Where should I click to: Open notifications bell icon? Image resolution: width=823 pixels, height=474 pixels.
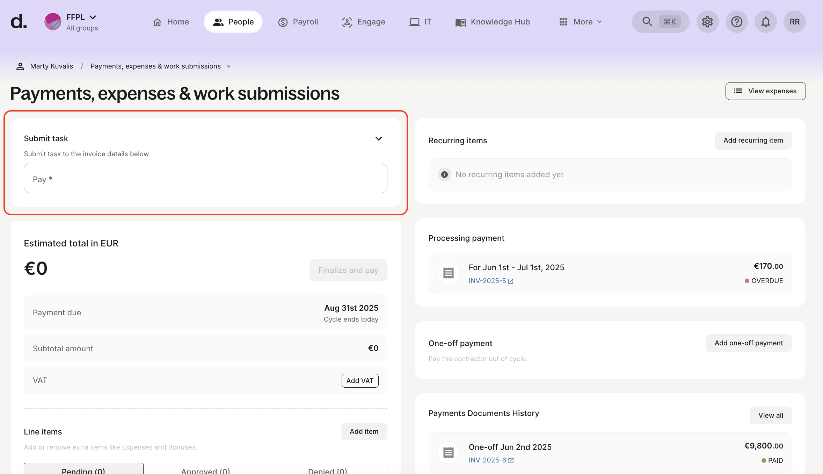(765, 22)
